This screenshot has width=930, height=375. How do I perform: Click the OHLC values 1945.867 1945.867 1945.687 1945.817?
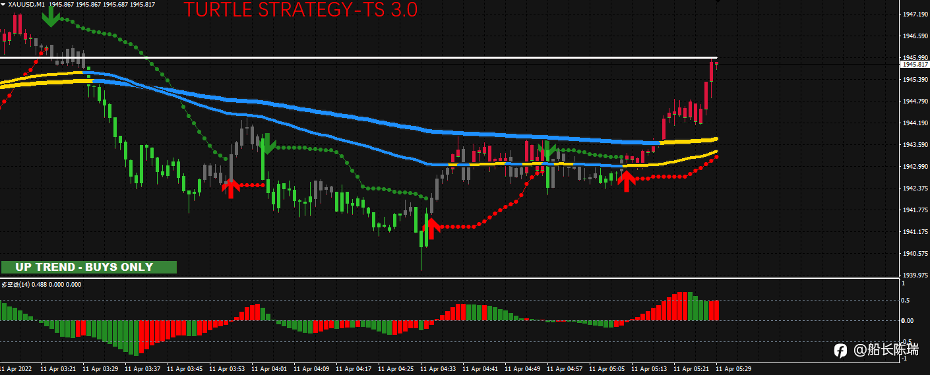click(102, 4)
